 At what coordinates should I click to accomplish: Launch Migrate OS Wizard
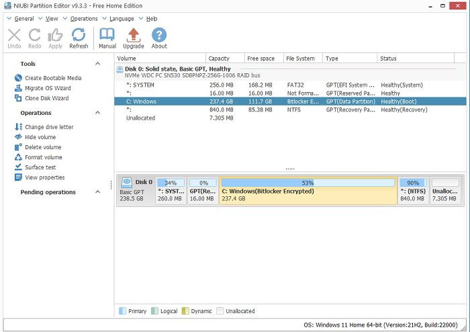(x=48, y=88)
